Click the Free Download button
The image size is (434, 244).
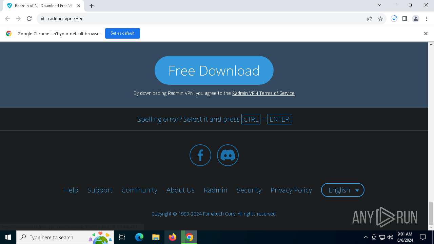coord(214,70)
